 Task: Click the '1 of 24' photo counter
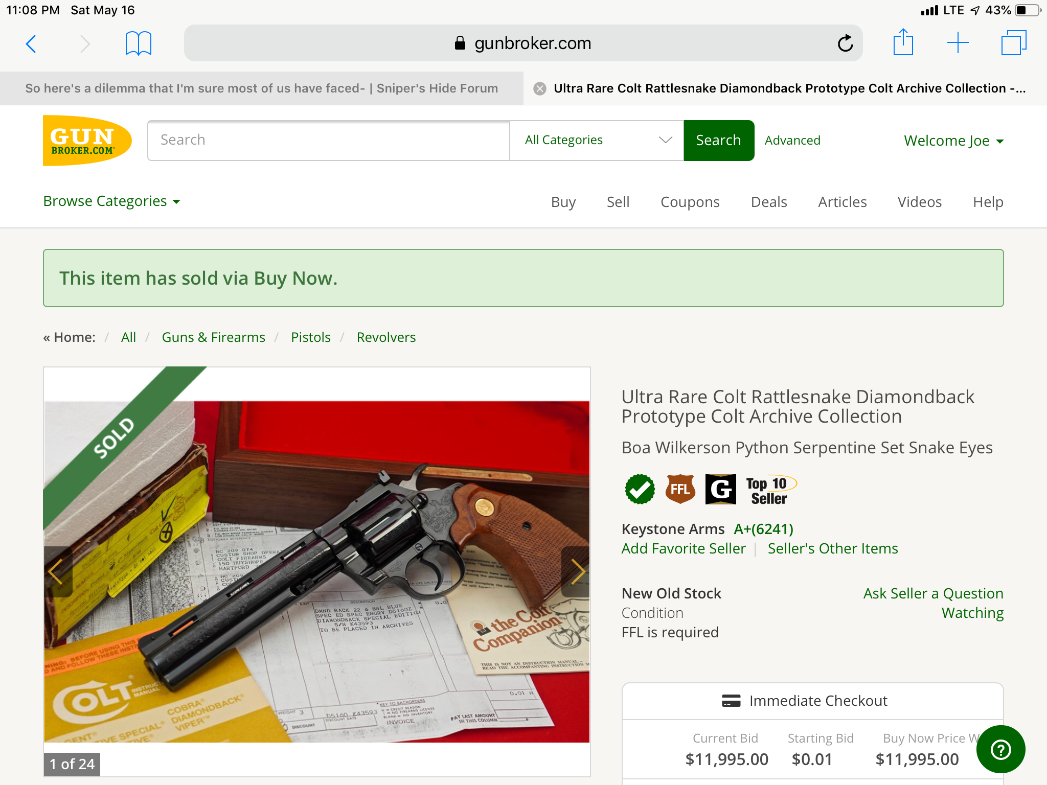click(x=72, y=764)
